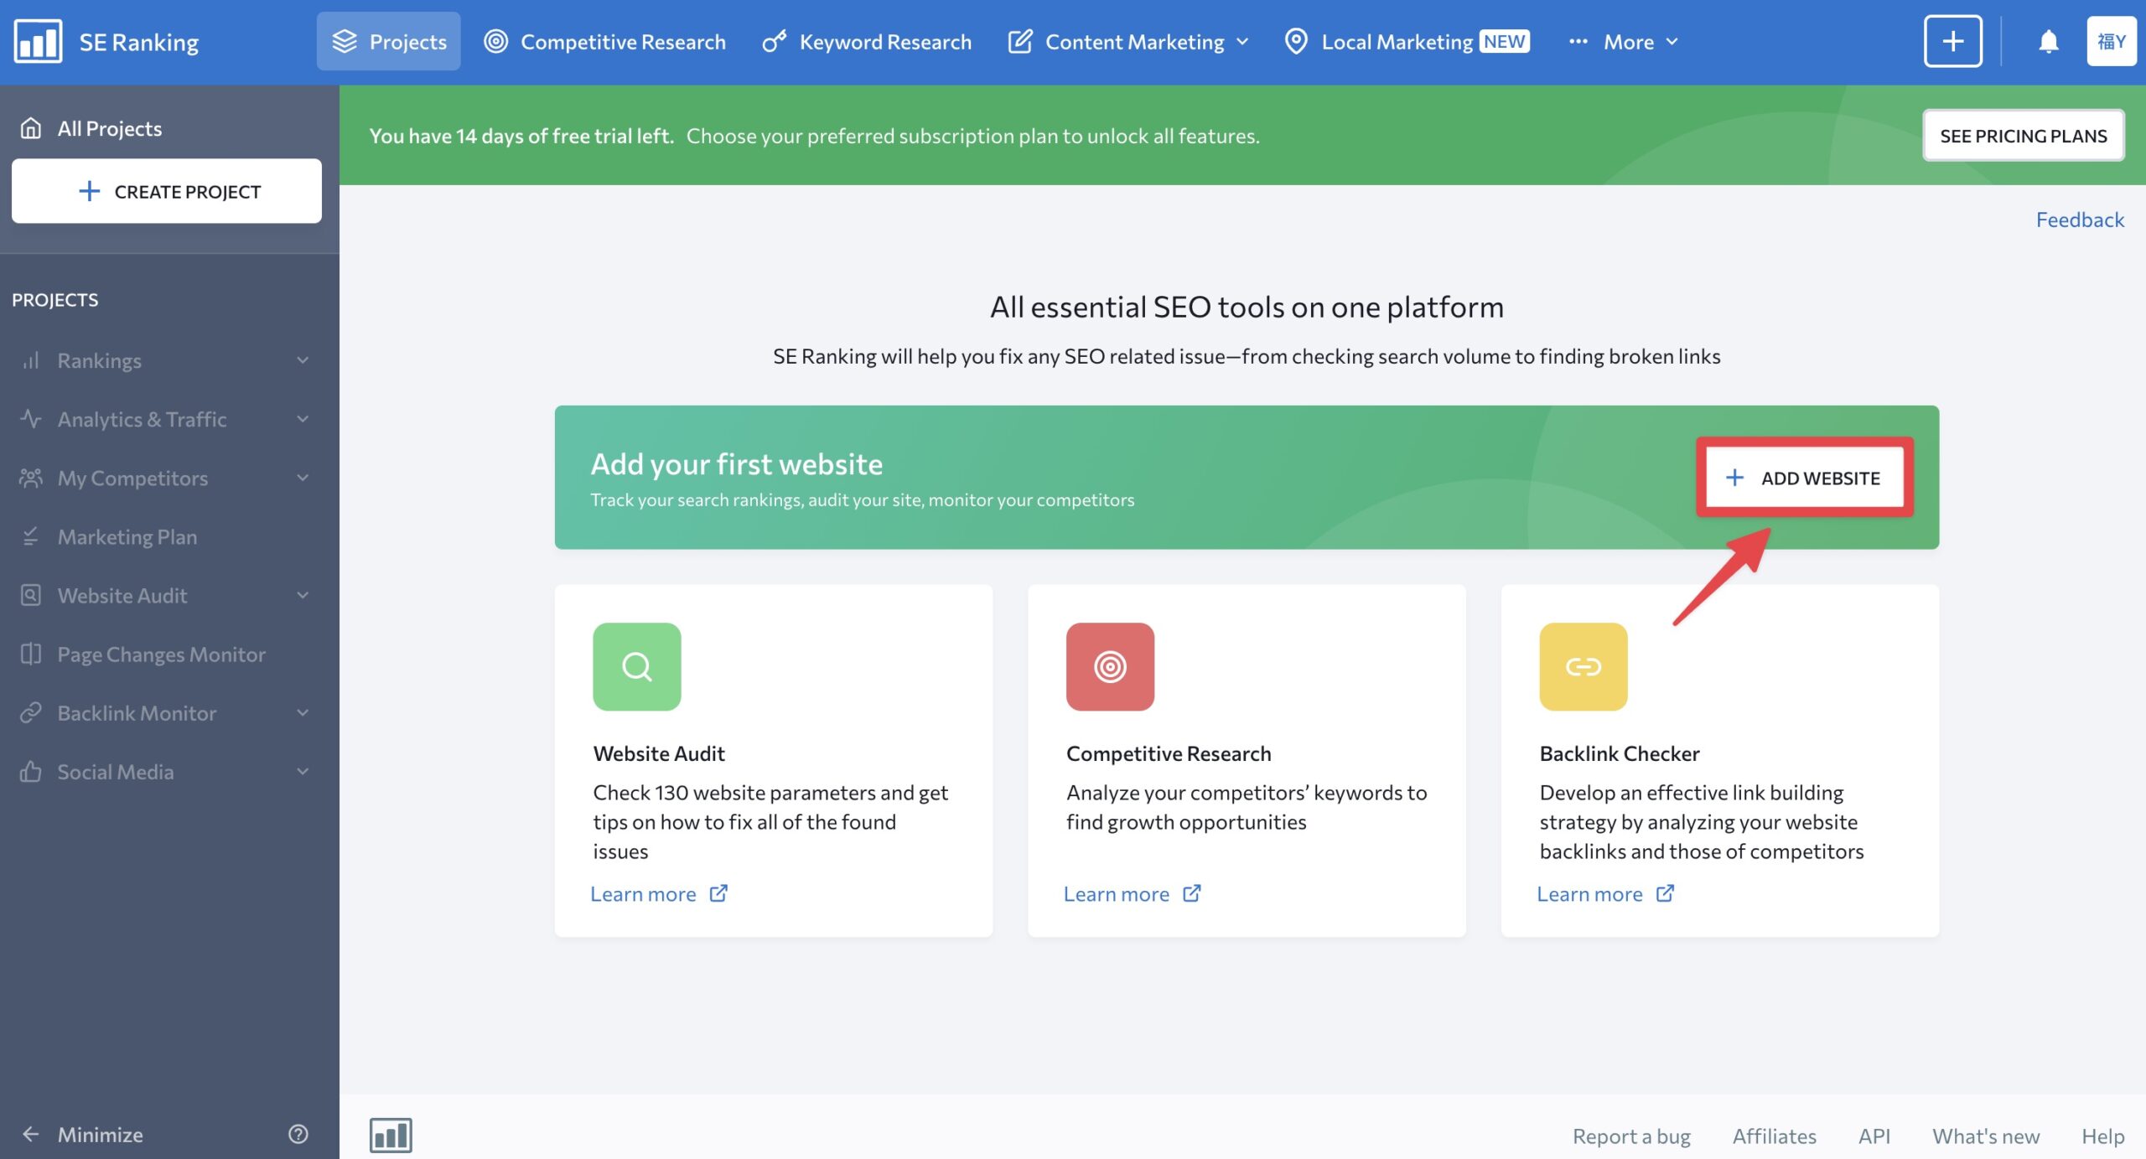Open the More menu dropdown

(x=1624, y=41)
